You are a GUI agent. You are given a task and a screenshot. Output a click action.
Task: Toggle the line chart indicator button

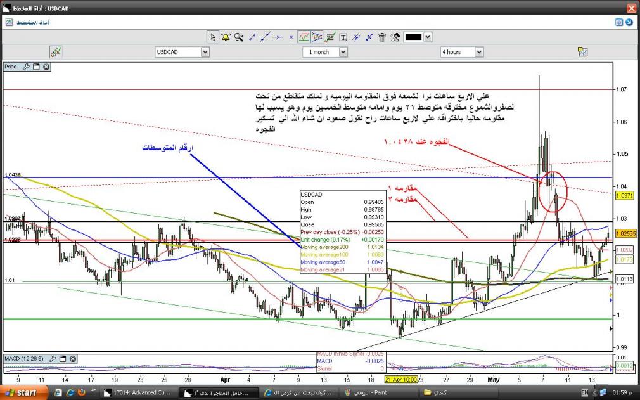[304, 37]
